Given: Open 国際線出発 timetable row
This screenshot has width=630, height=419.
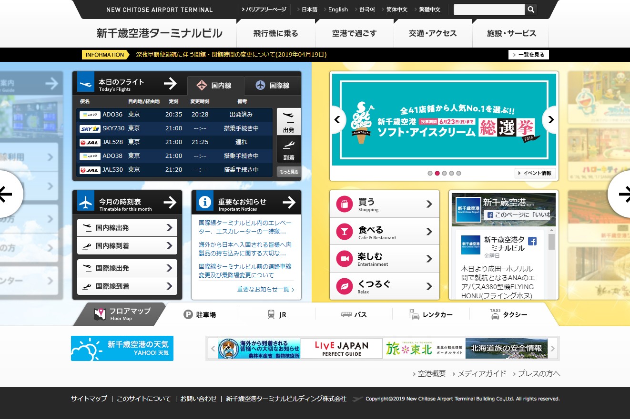Looking at the screenshot, I should pos(127,268).
